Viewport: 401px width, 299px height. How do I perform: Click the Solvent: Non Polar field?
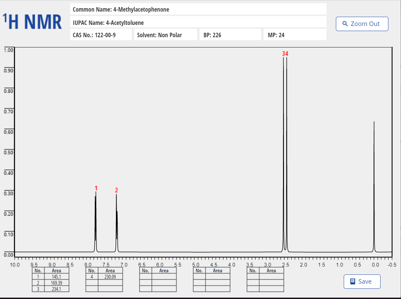click(x=165, y=35)
